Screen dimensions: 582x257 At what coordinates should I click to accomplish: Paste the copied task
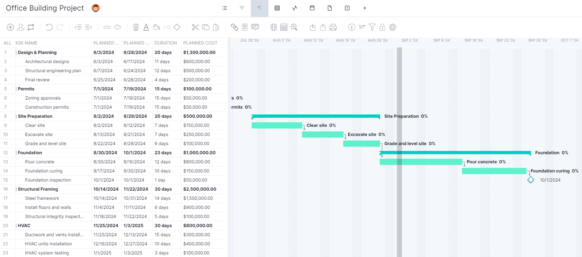pos(216,27)
